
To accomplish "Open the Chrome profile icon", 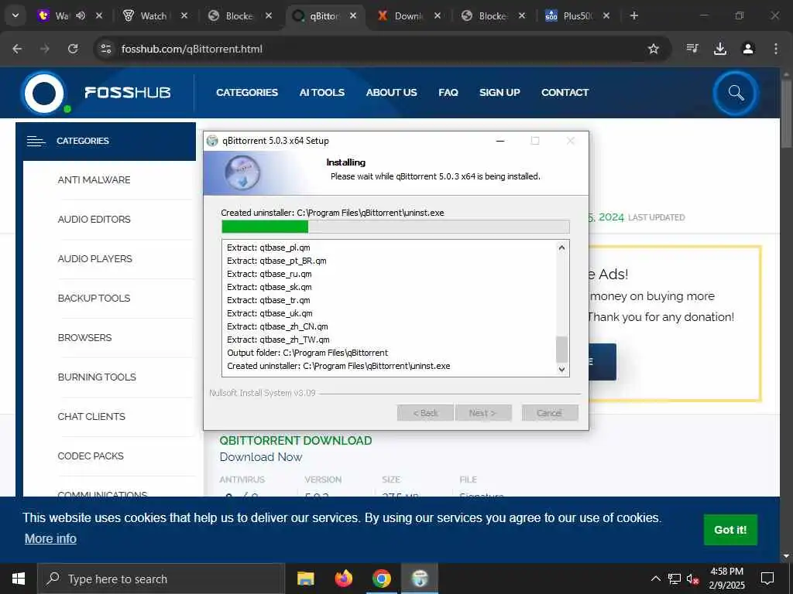I will 748,49.
